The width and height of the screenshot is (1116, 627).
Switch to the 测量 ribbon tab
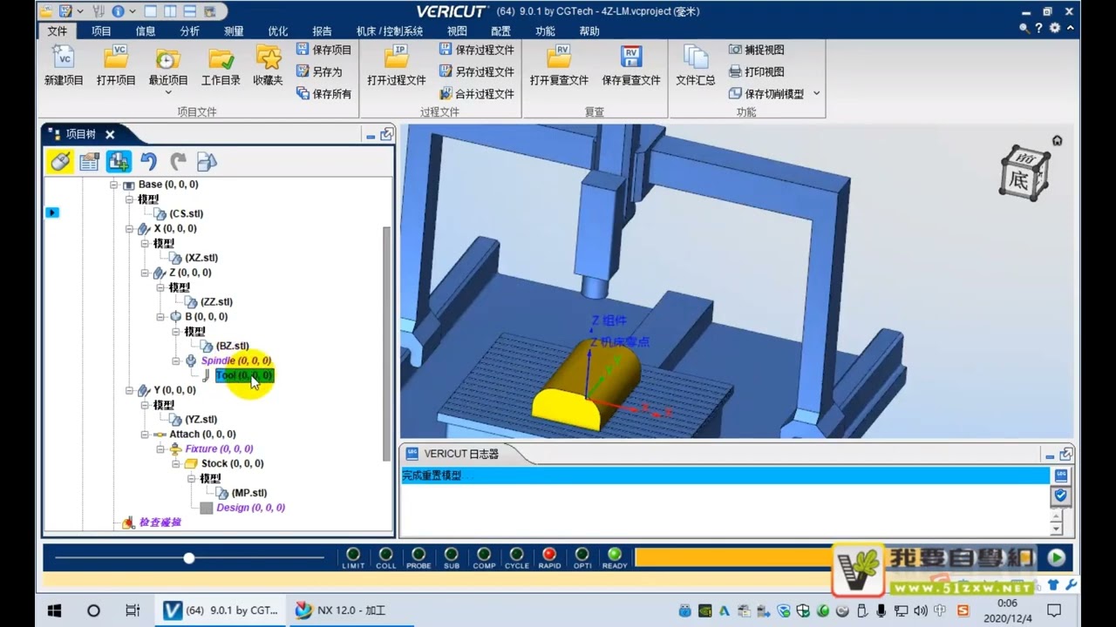pos(234,30)
